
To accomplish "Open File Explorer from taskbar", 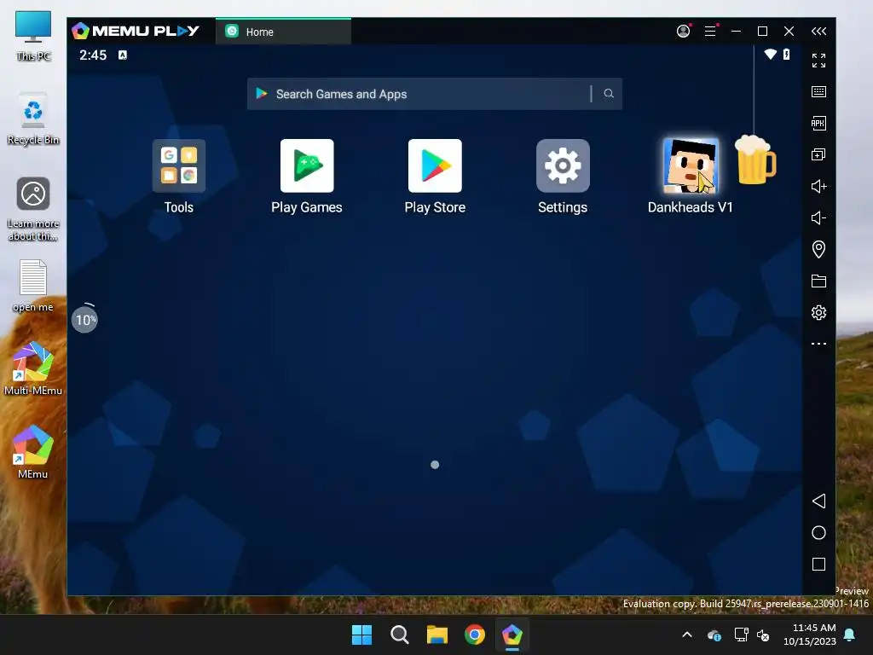I will pos(437,635).
